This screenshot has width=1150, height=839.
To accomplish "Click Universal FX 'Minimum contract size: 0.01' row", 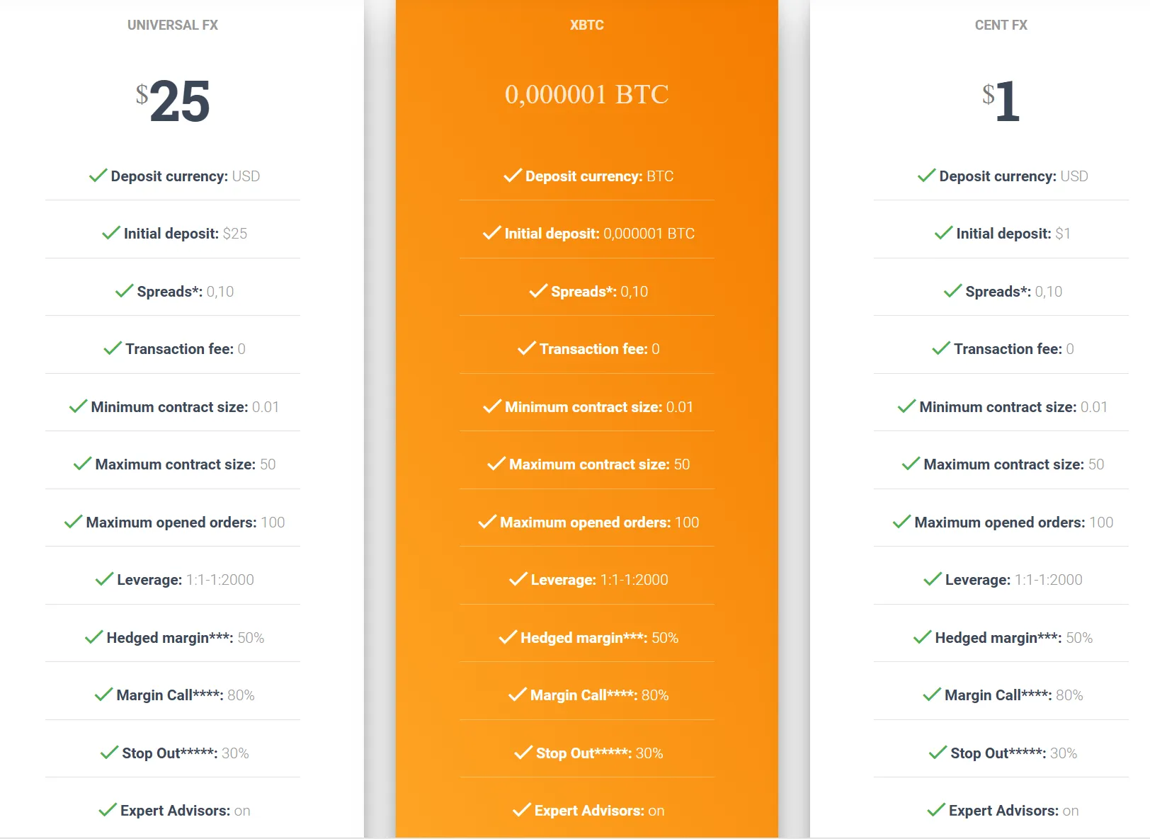I will point(173,406).
